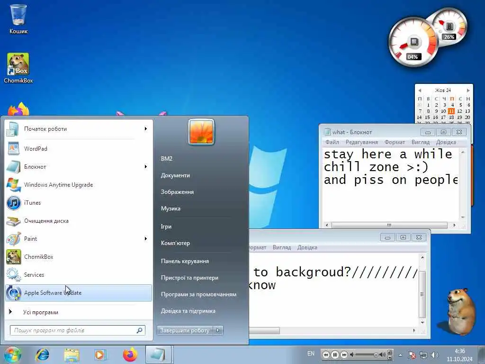
Task: Open Windows Media Player taskbar icon
Action: click(100, 355)
